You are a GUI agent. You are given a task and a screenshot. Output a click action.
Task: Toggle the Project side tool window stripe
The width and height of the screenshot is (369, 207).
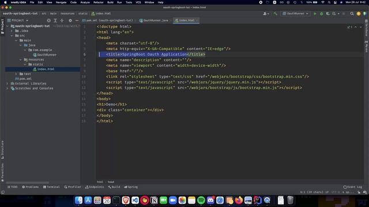2,26
